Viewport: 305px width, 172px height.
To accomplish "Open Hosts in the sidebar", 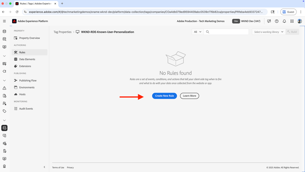I will pyautogui.click(x=30, y=94).
